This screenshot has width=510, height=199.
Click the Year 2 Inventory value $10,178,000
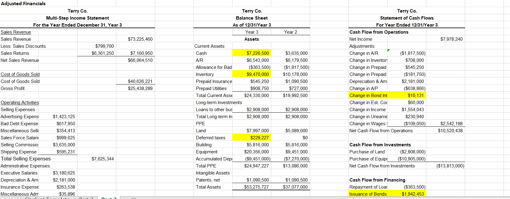(295, 74)
